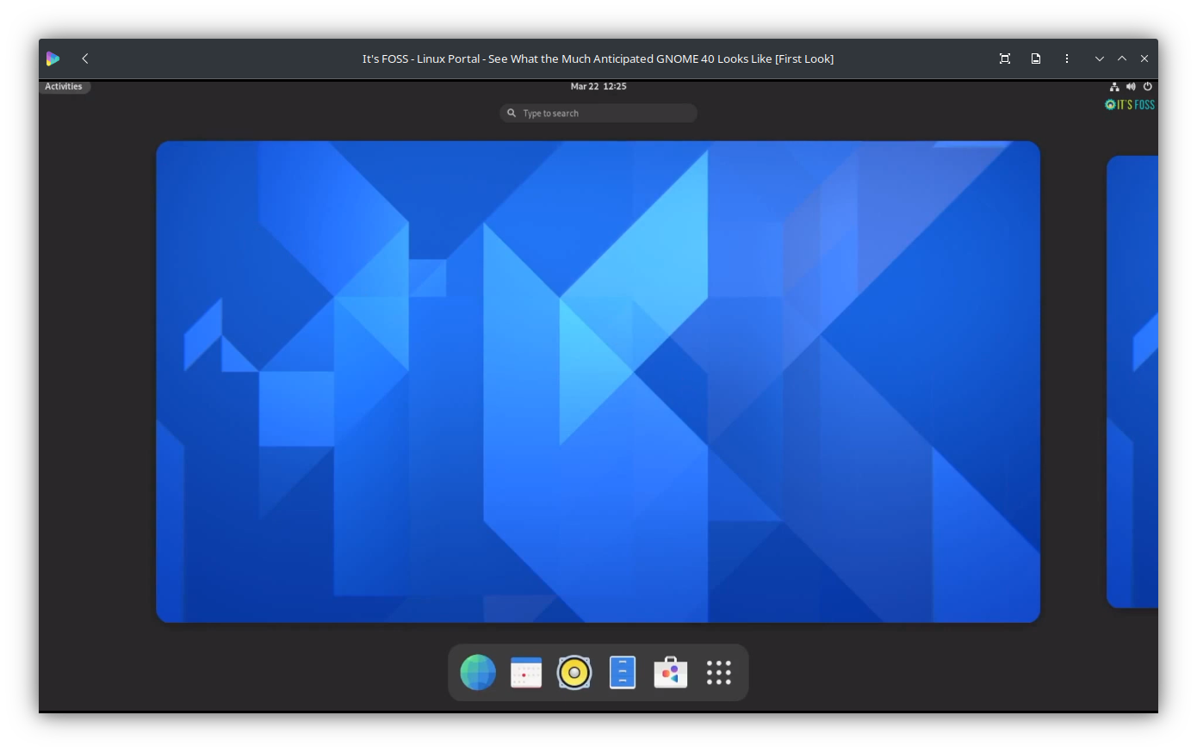Open the three-dot menu in the title bar
Viewport: 1197px width, 752px height.
pos(1066,58)
